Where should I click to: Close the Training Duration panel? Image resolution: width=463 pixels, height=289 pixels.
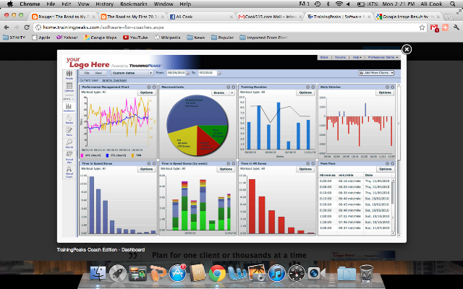(x=313, y=87)
